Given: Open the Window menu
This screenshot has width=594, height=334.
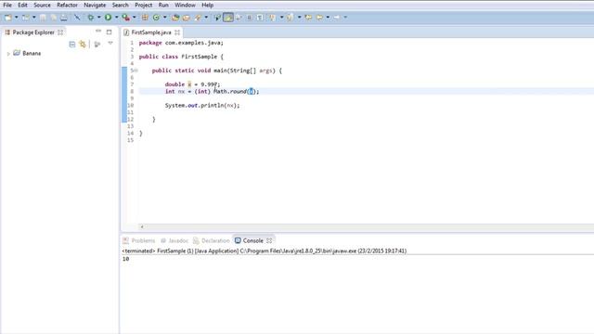Looking at the screenshot, I should point(185,5).
